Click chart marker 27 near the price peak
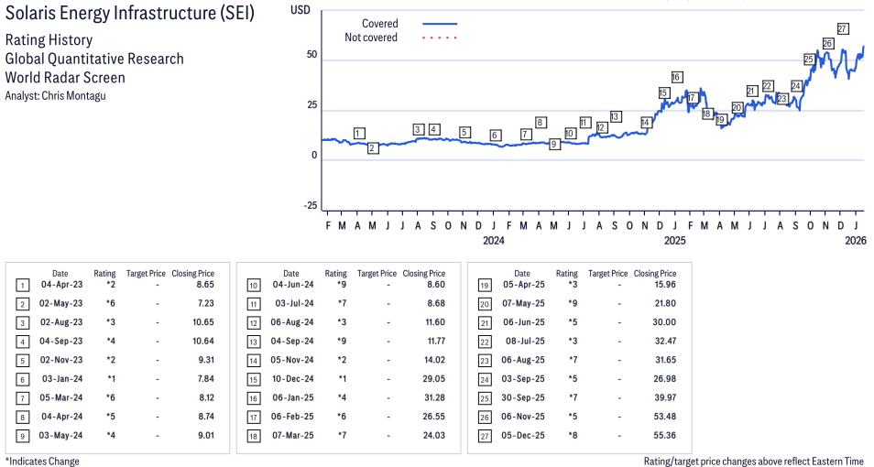The image size is (874, 467). (x=842, y=28)
